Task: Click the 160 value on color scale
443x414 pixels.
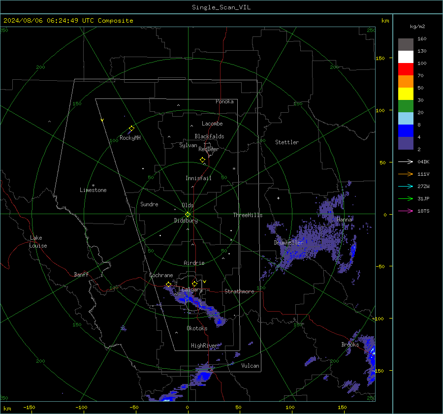Action: tap(422, 39)
